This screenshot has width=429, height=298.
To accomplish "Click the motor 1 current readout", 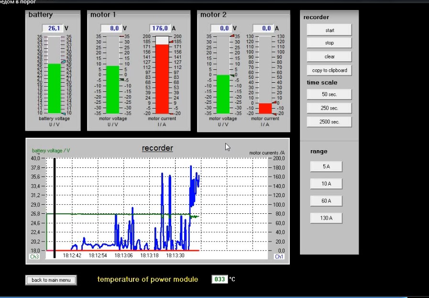I will pos(160,29).
